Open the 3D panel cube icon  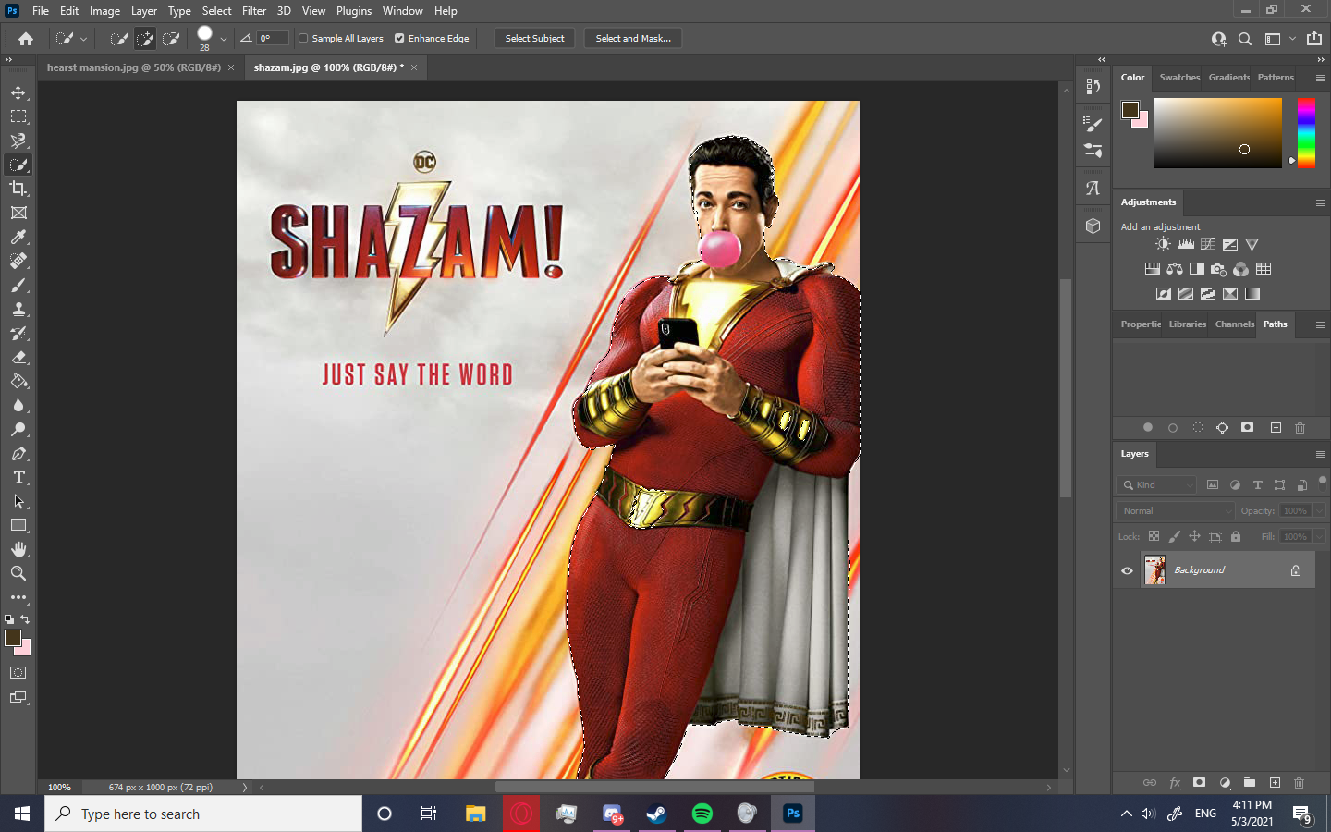1093,226
